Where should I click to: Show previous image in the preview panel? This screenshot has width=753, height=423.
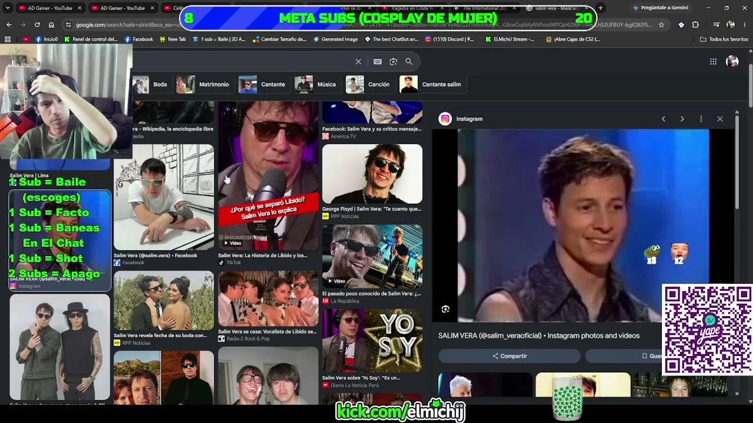coord(663,119)
